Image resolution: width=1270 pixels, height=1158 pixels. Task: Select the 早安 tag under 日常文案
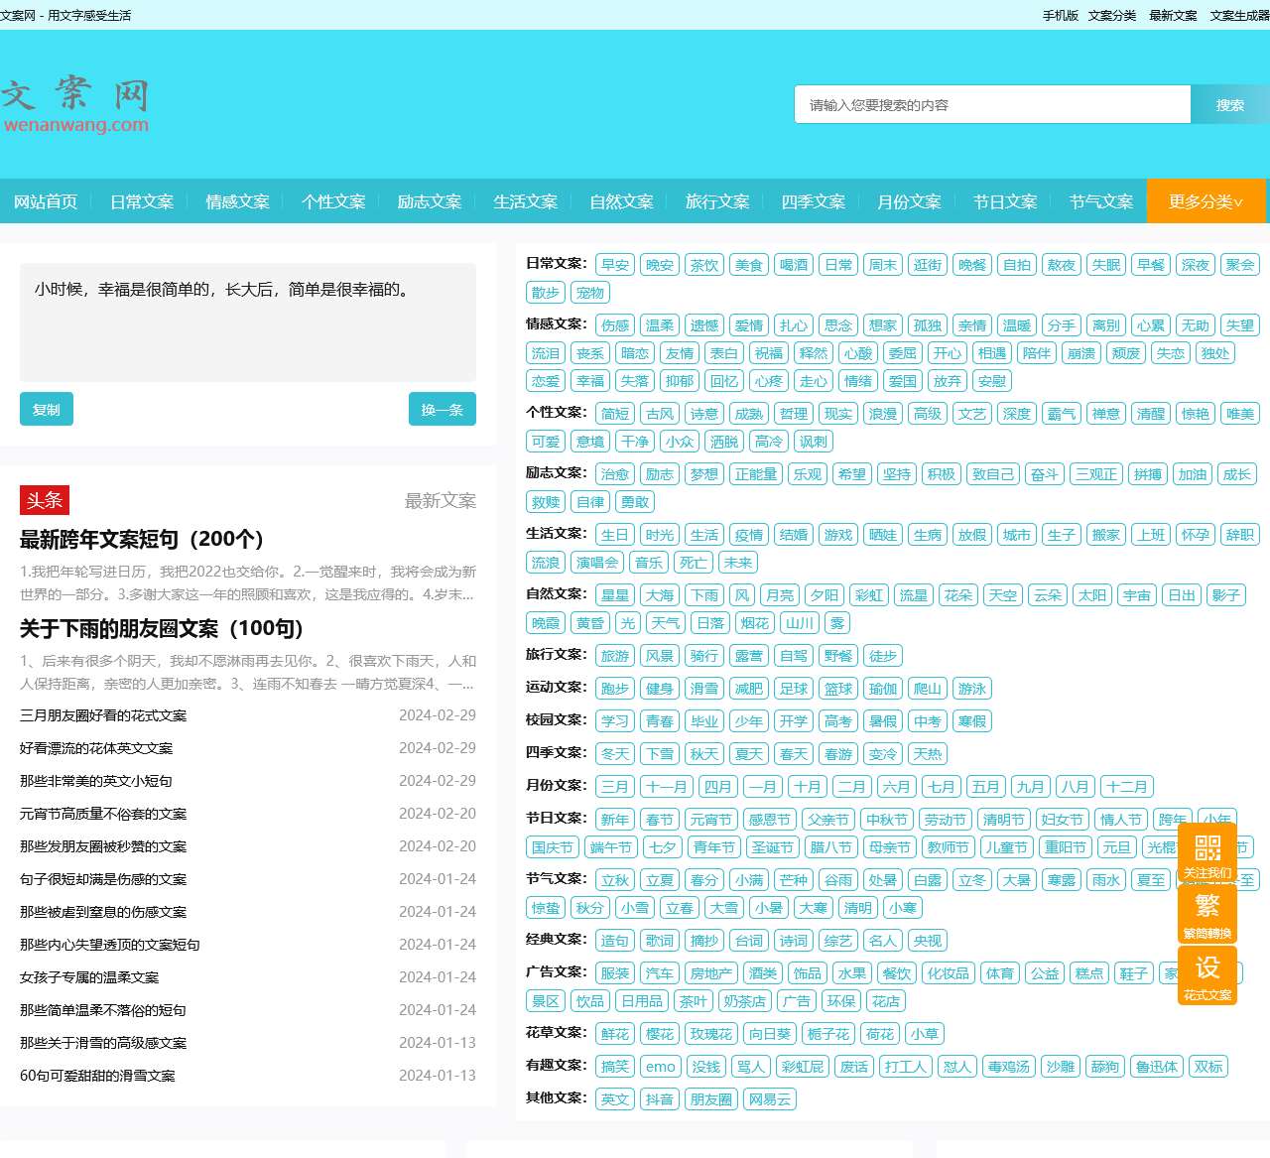(615, 265)
